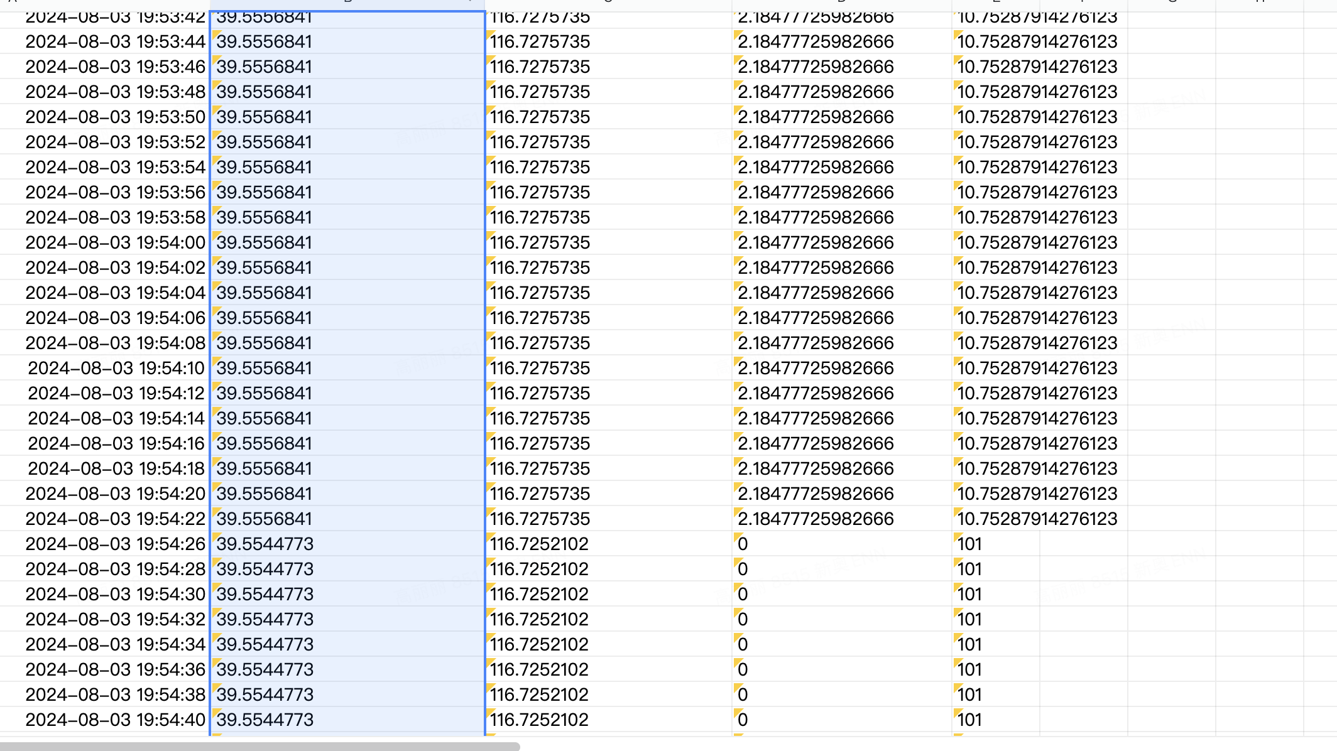This screenshot has height=751, width=1337.
Task: Click the horizontal scrollbar at the bottom
Action: point(259,746)
